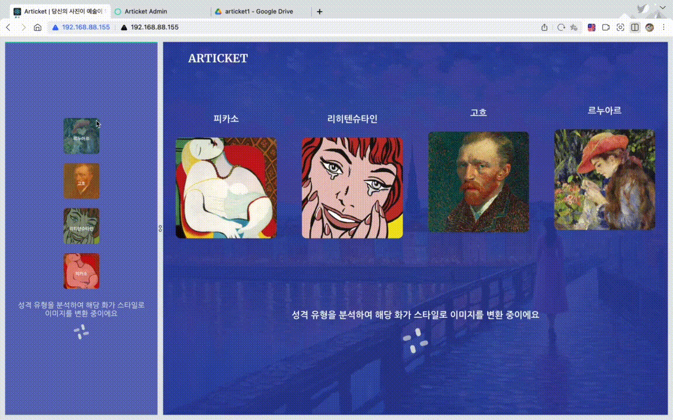This screenshot has width=673, height=420.
Task: Click the loading spinner in left pane
Action: tap(81, 332)
